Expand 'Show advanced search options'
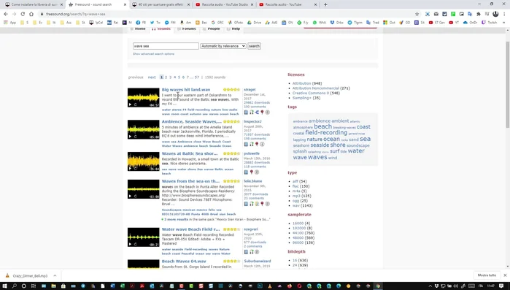The width and height of the screenshot is (510, 290). click(153, 54)
